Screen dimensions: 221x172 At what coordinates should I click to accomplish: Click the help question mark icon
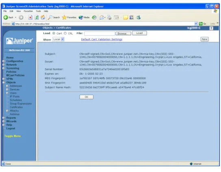[x=211, y=28]
